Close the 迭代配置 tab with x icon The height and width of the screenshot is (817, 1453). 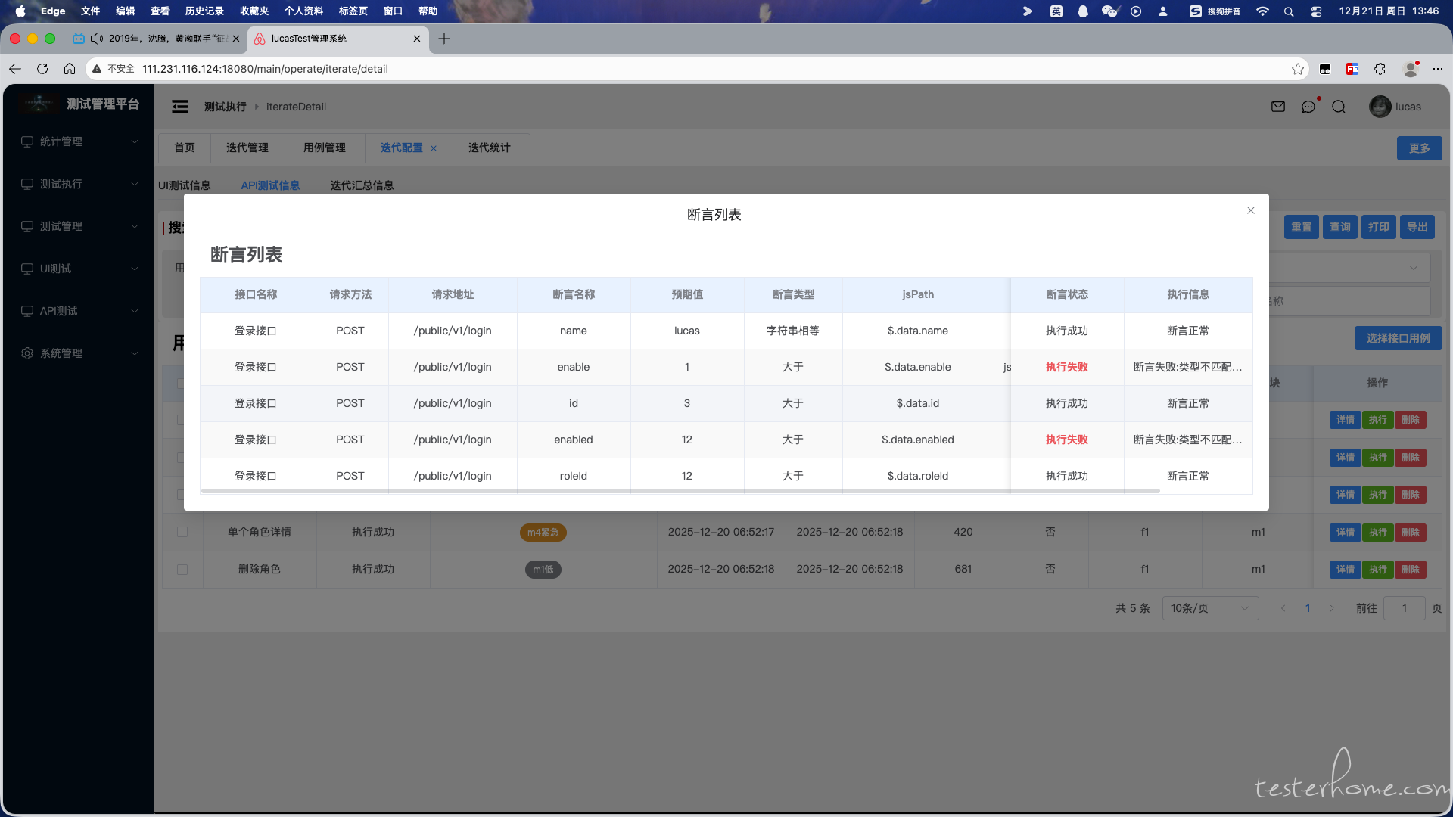pos(434,148)
